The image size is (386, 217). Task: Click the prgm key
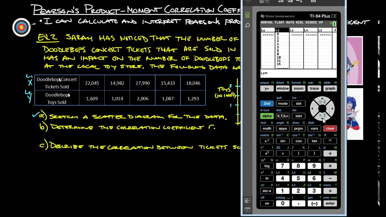tap(299, 128)
